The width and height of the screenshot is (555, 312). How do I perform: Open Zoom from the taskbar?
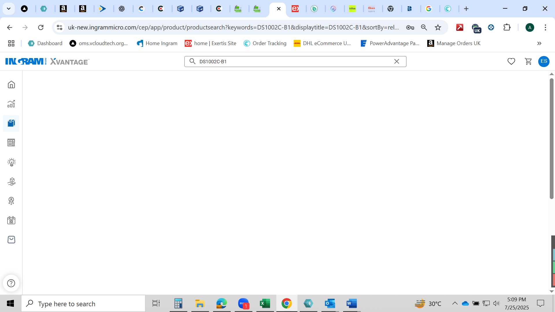point(243,303)
